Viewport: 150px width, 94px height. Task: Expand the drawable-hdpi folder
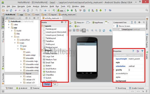point(21,61)
